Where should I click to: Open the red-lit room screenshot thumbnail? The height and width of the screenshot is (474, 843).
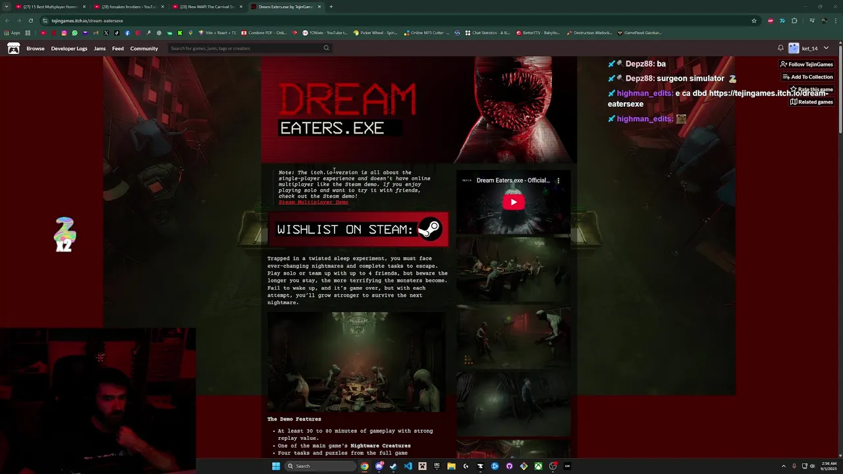pos(514,336)
